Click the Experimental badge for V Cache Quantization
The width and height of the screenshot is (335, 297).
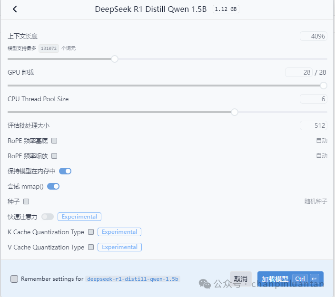(x=119, y=247)
